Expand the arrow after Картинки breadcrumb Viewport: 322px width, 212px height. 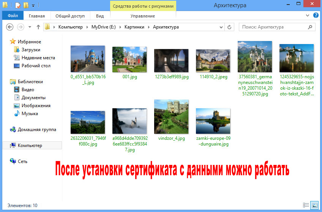[x=149, y=27]
